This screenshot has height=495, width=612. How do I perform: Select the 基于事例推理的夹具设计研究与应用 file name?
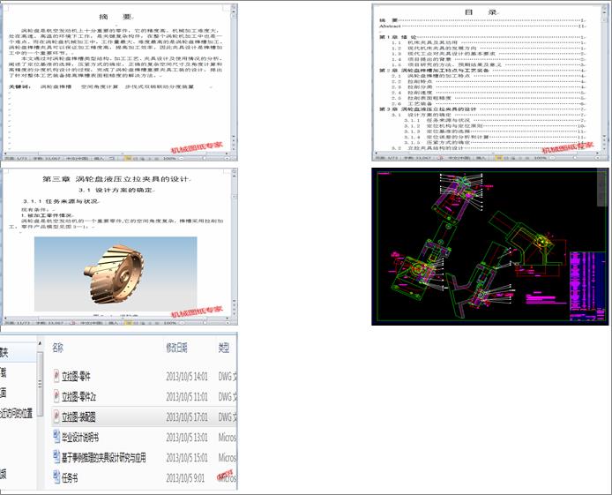(104, 458)
